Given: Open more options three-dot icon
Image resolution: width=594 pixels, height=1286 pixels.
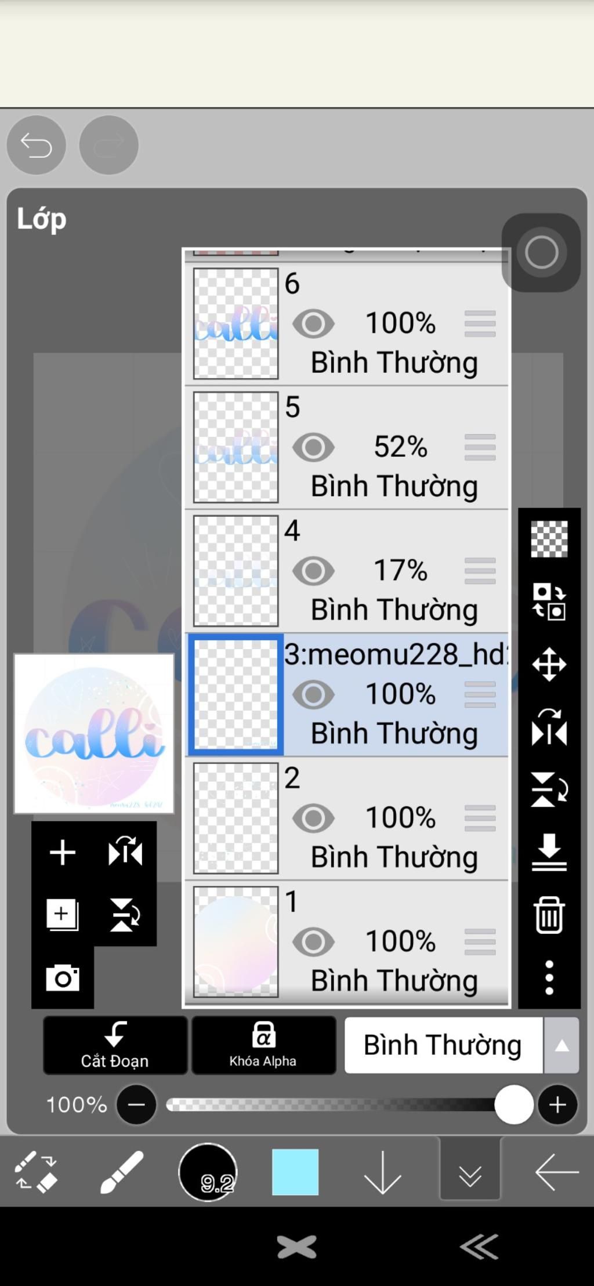Looking at the screenshot, I should 549,977.
